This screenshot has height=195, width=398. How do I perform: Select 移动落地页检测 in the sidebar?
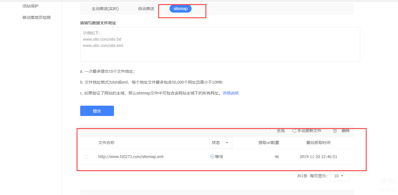(36, 17)
